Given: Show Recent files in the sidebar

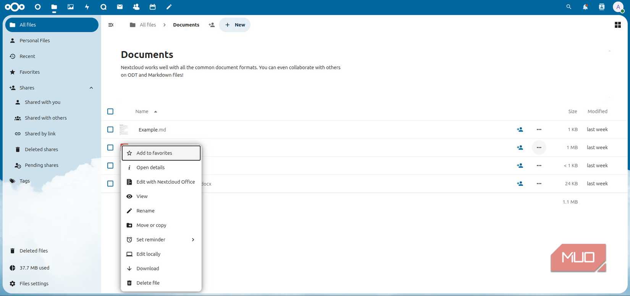Looking at the screenshot, I should [52, 56].
